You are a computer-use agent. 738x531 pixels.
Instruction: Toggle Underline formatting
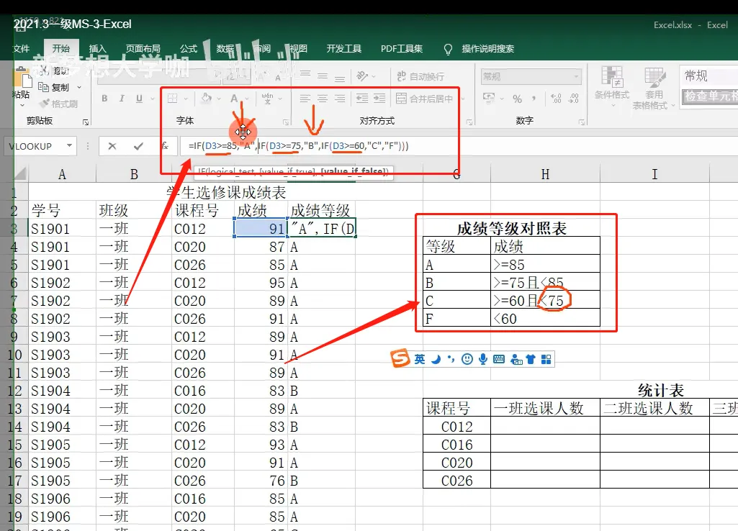139,99
